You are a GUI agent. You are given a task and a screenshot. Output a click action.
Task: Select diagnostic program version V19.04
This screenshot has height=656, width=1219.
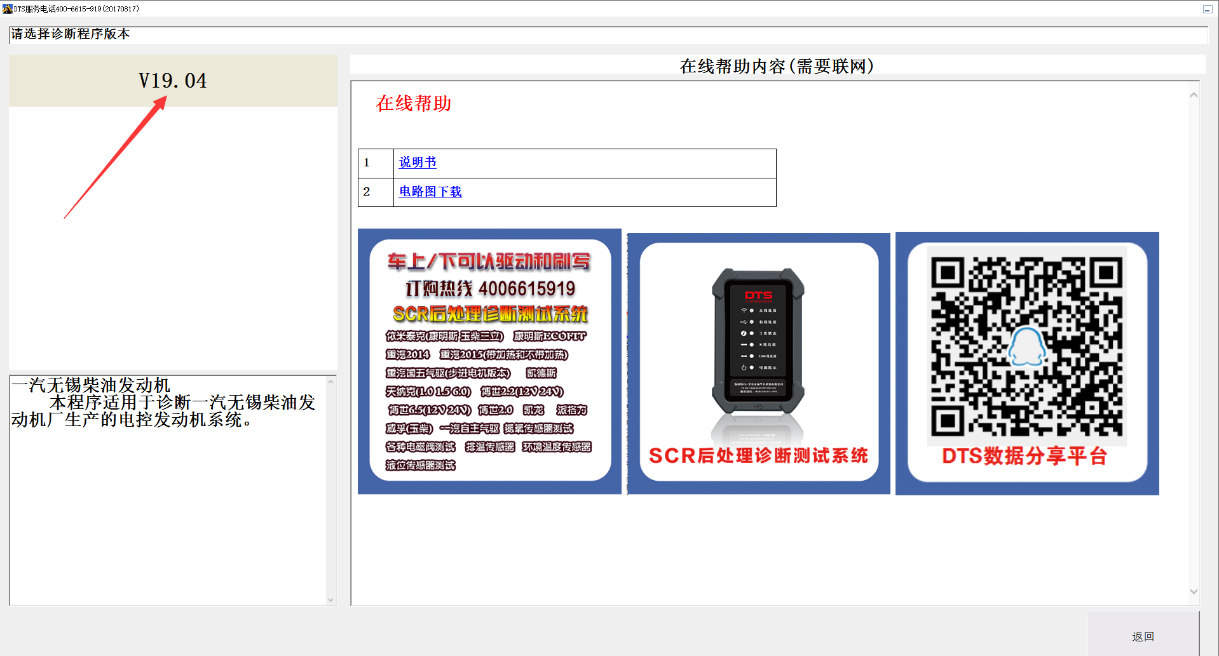pyautogui.click(x=173, y=81)
